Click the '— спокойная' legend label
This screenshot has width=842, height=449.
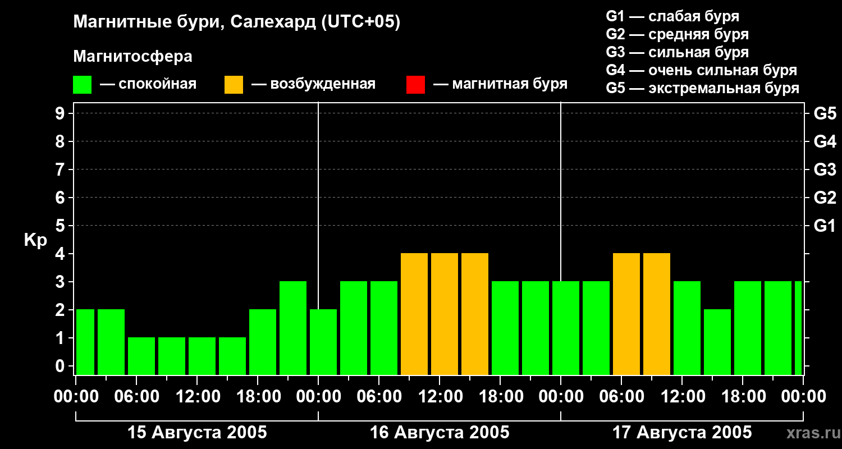148,85
